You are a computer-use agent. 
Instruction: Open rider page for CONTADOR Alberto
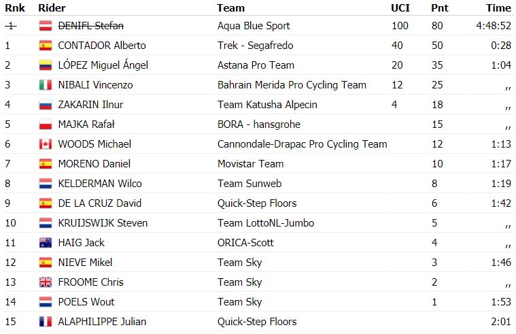pos(102,46)
